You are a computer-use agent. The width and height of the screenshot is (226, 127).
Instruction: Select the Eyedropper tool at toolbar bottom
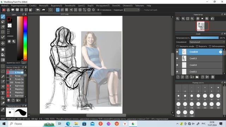3,109
